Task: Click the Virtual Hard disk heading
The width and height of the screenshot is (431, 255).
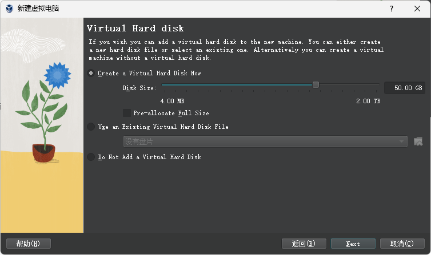Action: coord(135,29)
